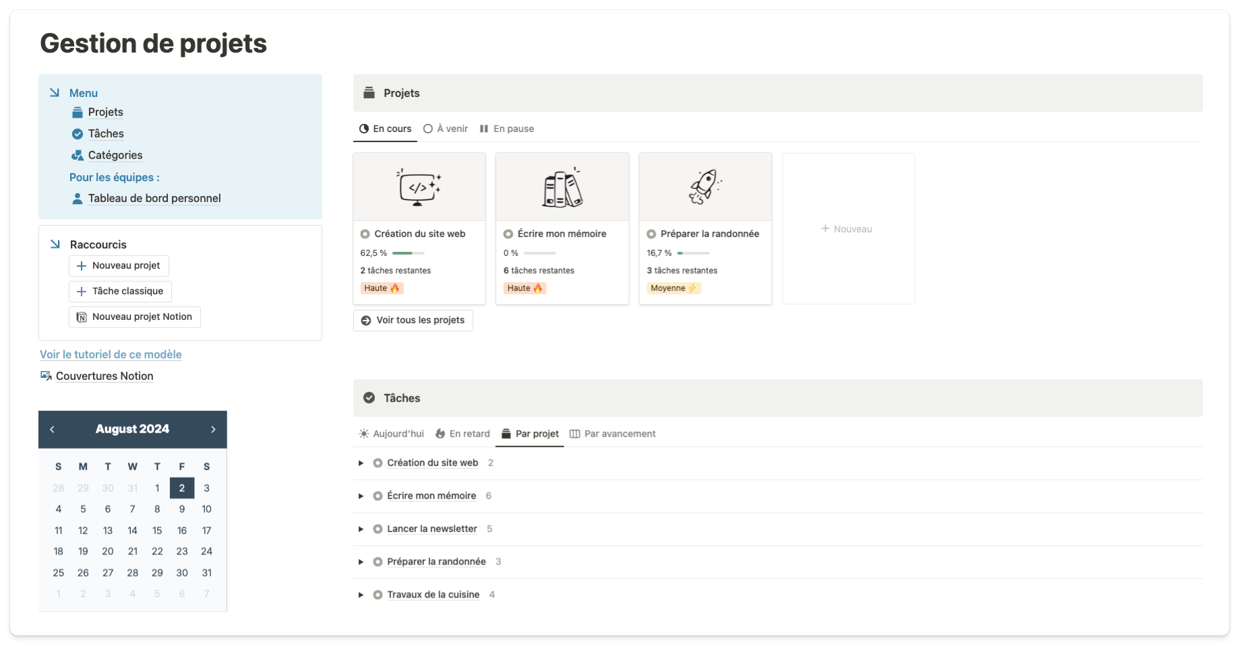The height and width of the screenshot is (646, 1240).
Task: Click the Projets box icon in menu
Action: coord(78,112)
